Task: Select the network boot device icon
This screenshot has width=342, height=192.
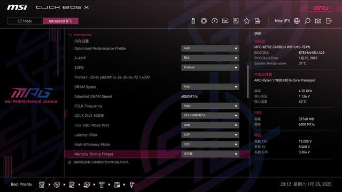Action: [x=132, y=185]
